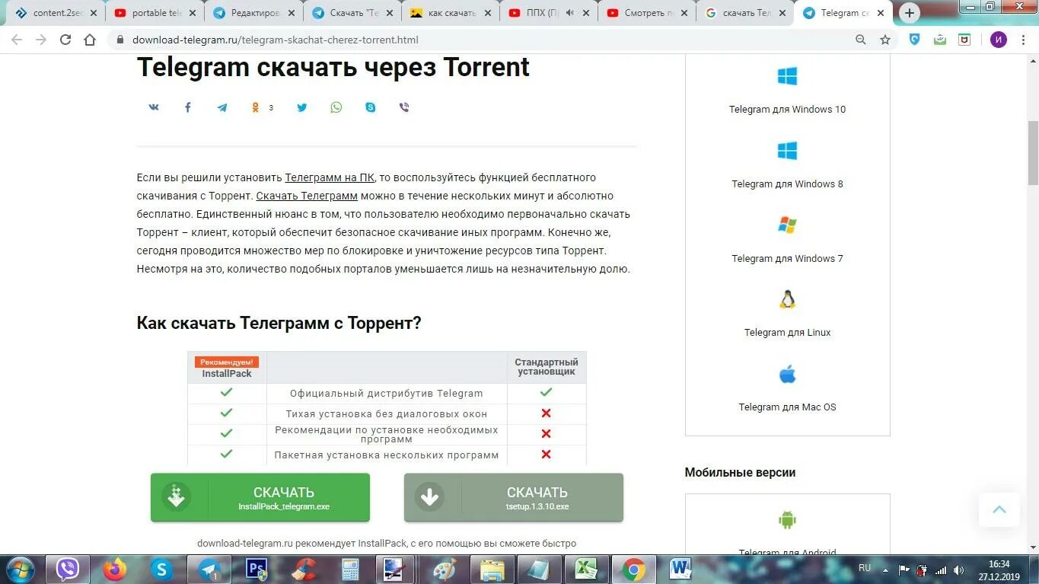The image size is (1039, 584).
Task: Show hidden tray icons arrow
Action: pos(884,570)
